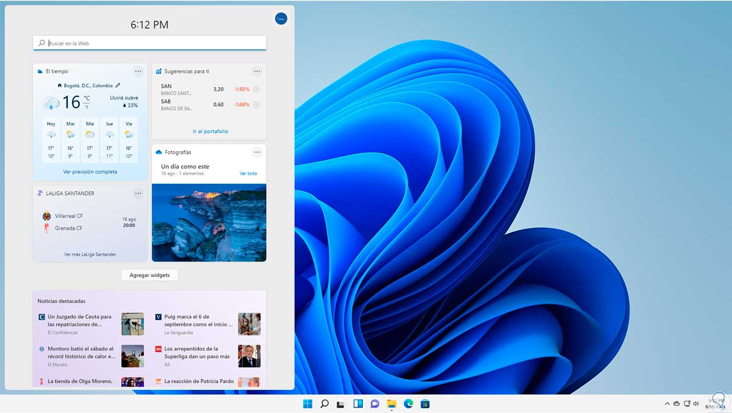Viewport: 732px width, 413px height.
Task: Click the weather cloud icon beside El tiempo
Action: pyautogui.click(x=40, y=71)
